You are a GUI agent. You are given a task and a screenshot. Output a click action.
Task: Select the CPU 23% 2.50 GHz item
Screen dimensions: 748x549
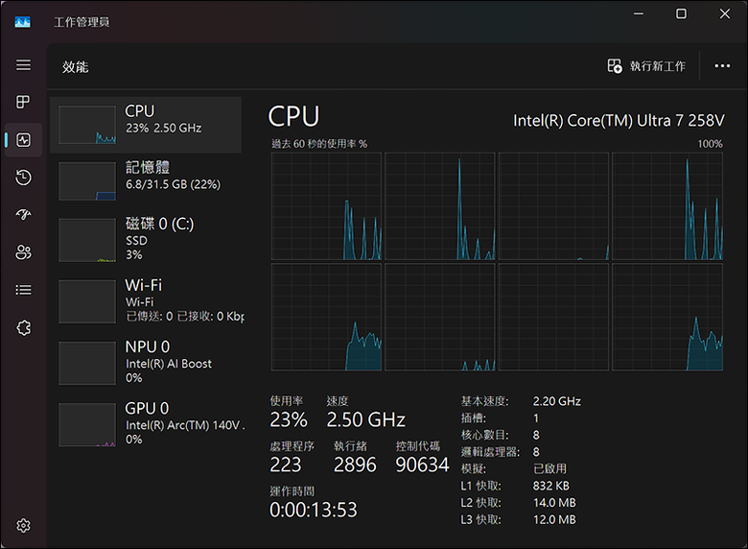pos(146,125)
